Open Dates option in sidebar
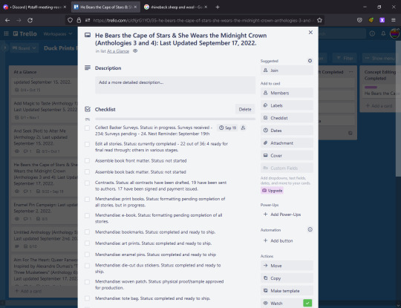This screenshot has height=308, width=401. click(x=287, y=131)
